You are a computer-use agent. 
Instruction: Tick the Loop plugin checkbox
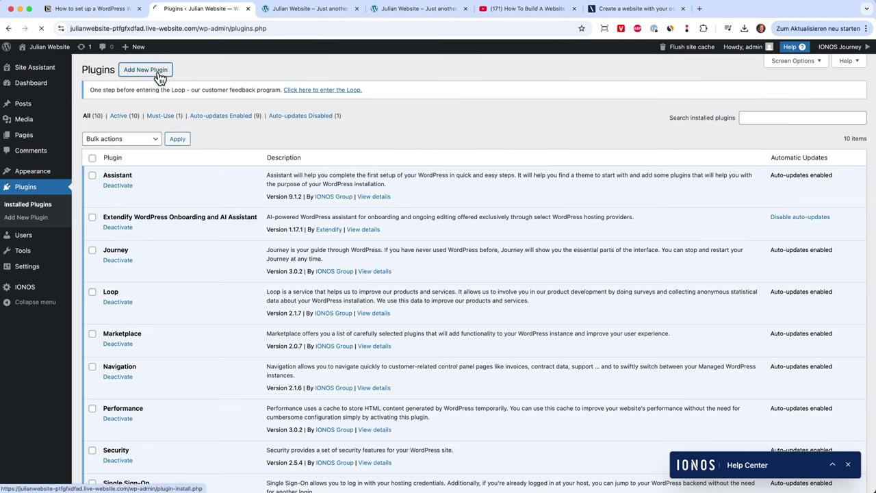click(92, 292)
